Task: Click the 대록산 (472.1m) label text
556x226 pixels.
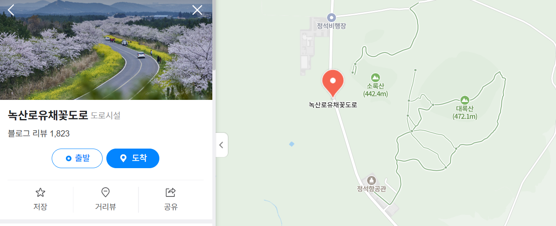Action: tap(465, 113)
